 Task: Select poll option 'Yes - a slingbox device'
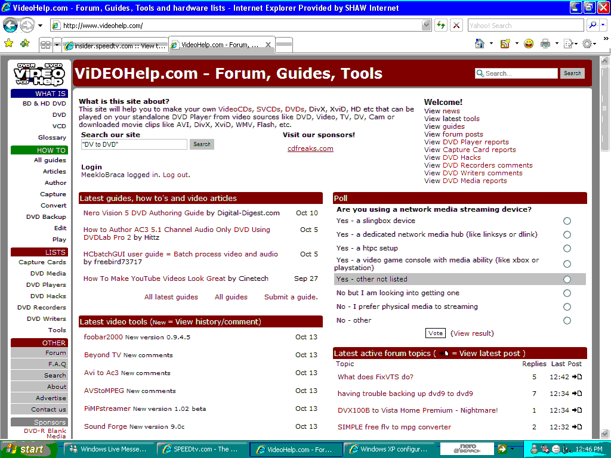(x=567, y=221)
